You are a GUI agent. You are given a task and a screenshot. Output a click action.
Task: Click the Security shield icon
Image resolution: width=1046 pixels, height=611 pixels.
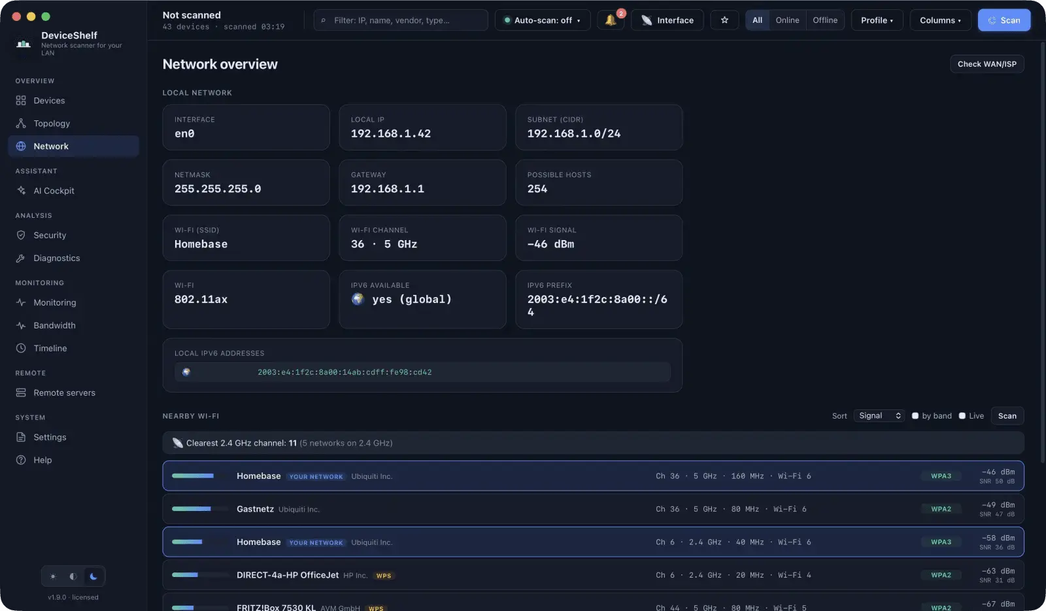pyautogui.click(x=21, y=236)
